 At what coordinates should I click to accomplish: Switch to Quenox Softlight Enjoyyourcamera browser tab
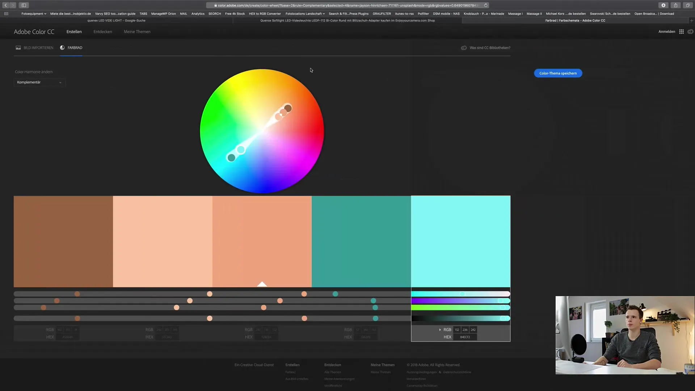click(x=347, y=21)
